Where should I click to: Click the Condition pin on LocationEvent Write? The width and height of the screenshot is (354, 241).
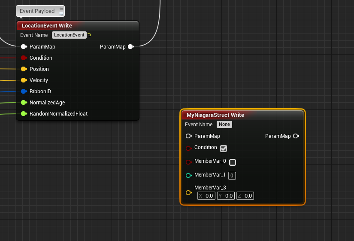coord(24,58)
